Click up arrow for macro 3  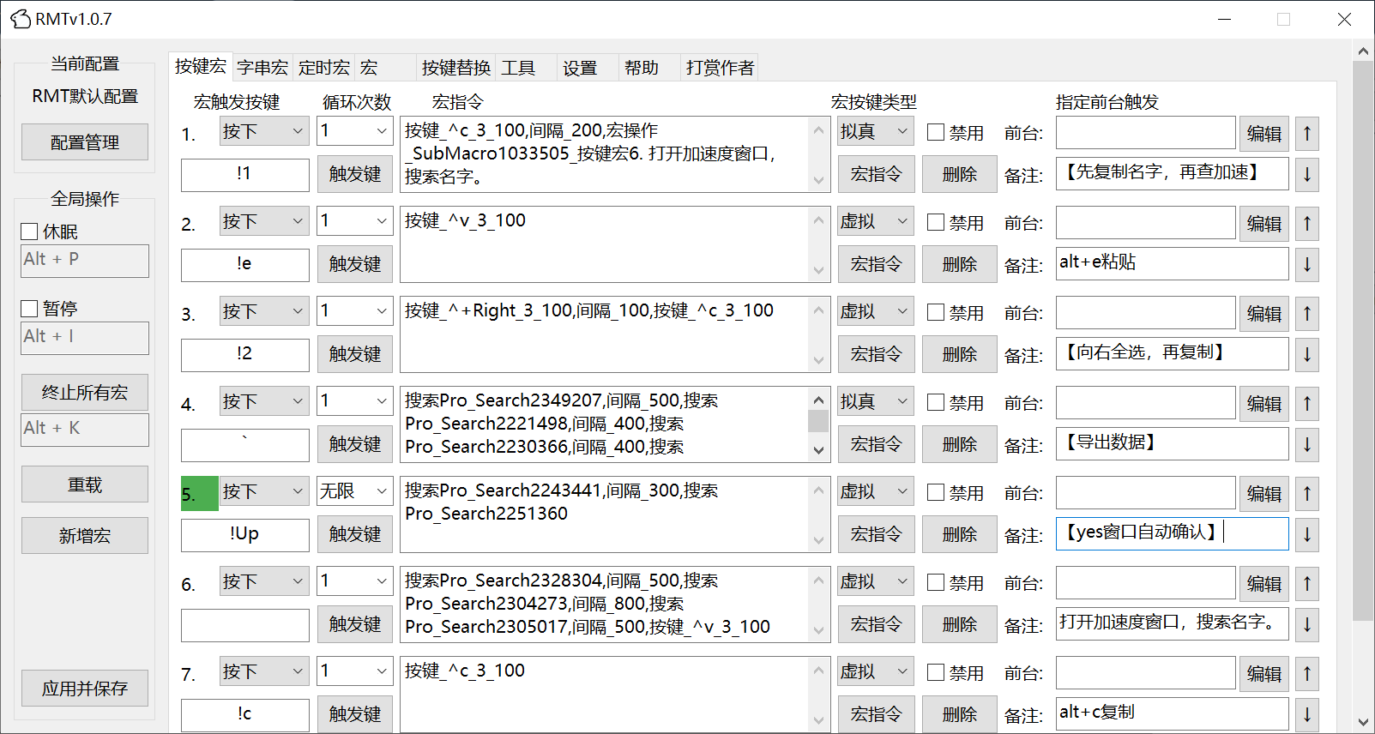coord(1306,313)
